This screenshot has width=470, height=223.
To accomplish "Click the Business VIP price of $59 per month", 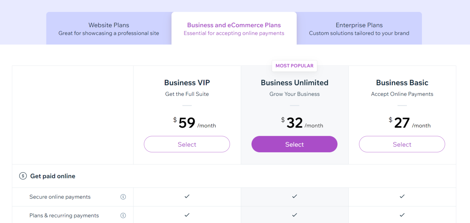I will click(187, 122).
